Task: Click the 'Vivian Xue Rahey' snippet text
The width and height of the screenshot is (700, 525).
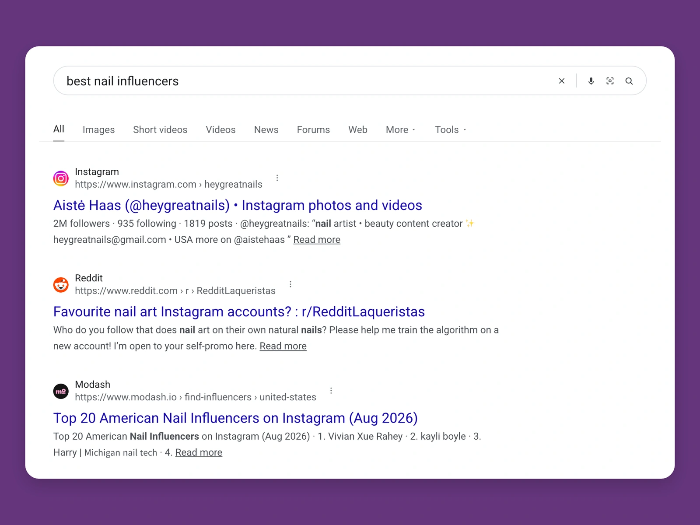Action: [x=365, y=436]
